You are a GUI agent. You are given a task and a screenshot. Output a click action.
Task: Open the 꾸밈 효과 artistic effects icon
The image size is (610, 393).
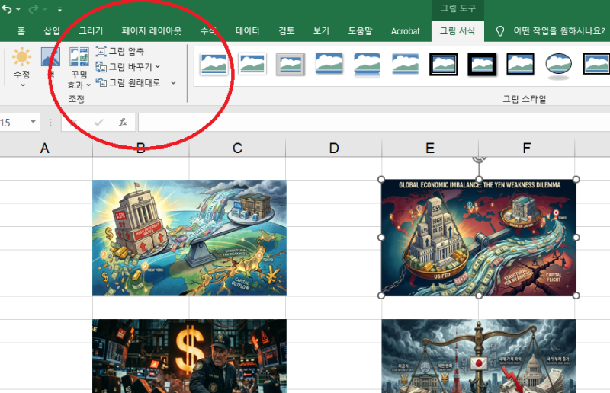(79, 57)
